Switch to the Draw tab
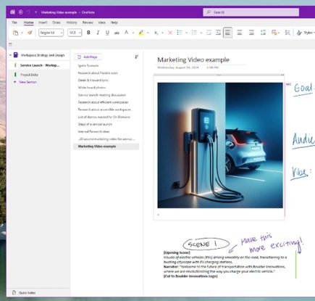This screenshot has height=301, width=315. (56, 22)
